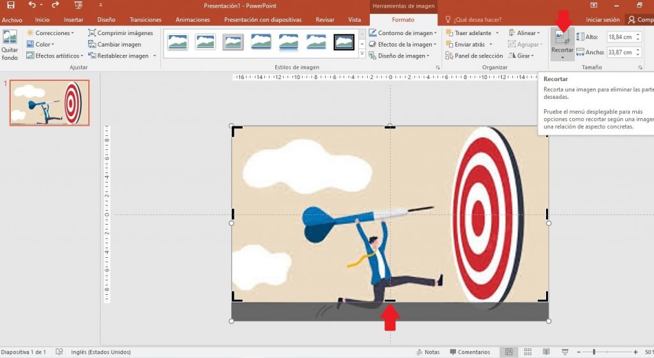Click Enviar atrás

[x=465, y=44]
